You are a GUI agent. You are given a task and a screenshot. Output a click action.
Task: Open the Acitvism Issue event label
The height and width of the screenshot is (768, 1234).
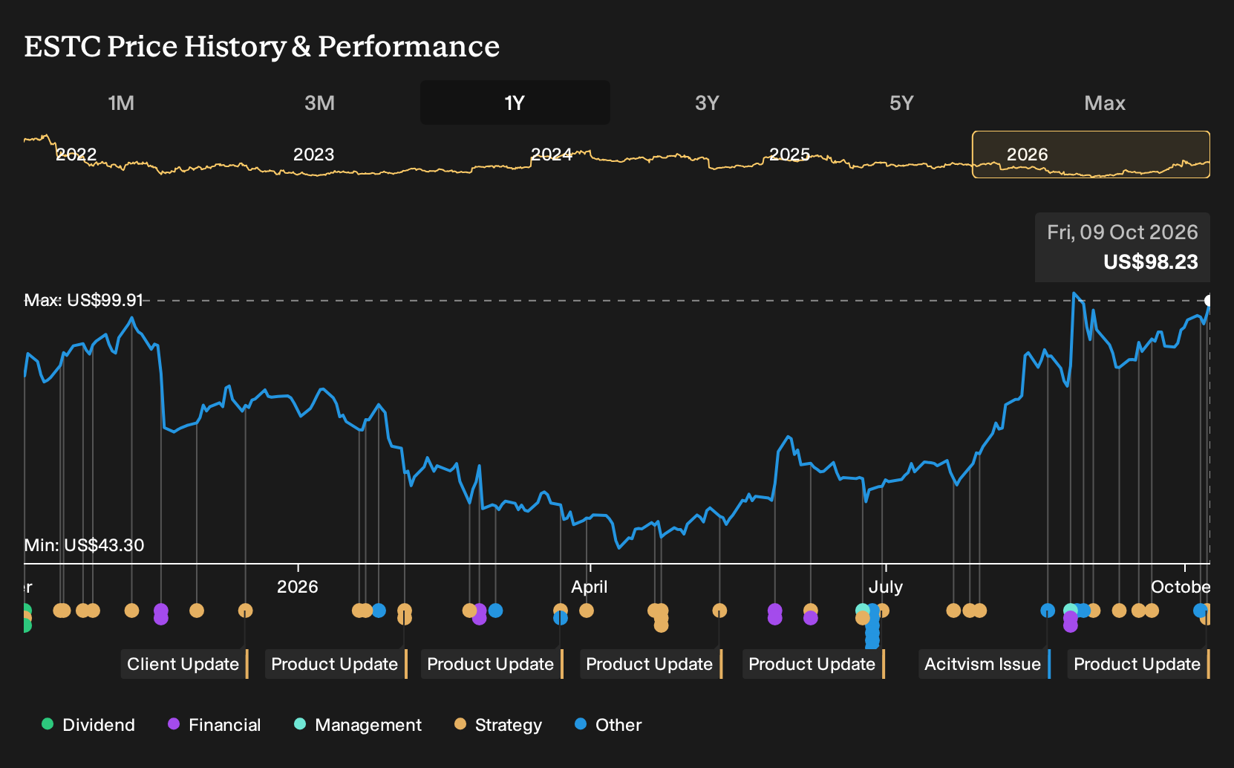pos(985,664)
